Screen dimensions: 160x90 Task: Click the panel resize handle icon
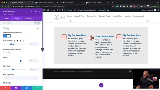click(42, 49)
